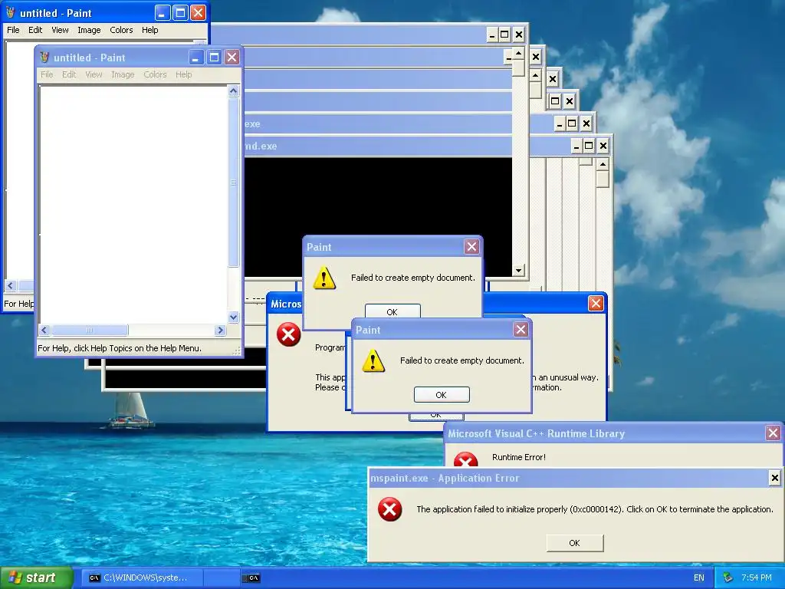Click the yellow warning icon in front Paint dialog
785x589 pixels.
click(373, 360)
